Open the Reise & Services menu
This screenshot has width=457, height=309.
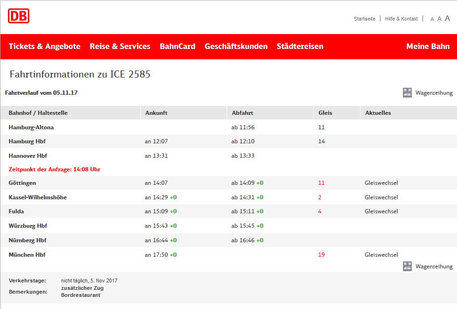120,47
